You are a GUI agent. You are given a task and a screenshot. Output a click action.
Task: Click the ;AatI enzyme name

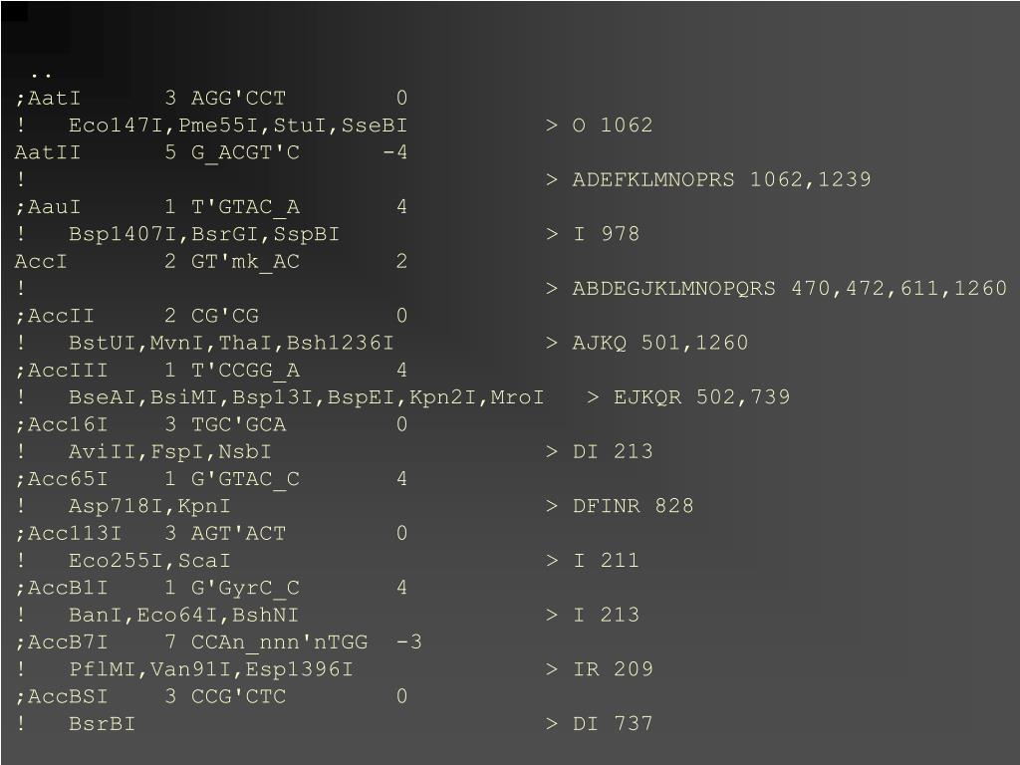(48, 99)
